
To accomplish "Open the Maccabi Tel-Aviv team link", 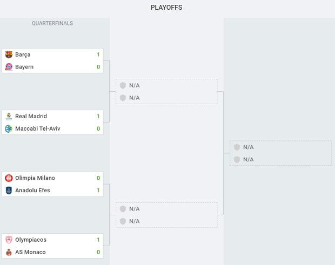I will point(38,128).
